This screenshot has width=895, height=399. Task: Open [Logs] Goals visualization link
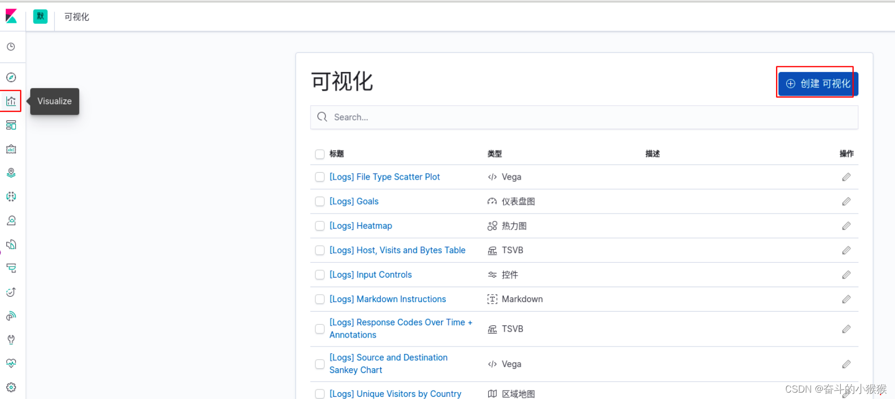[354, 201]
